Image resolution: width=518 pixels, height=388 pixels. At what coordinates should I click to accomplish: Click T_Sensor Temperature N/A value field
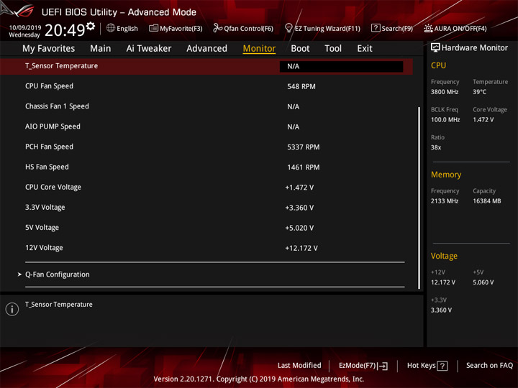[341, 66]
